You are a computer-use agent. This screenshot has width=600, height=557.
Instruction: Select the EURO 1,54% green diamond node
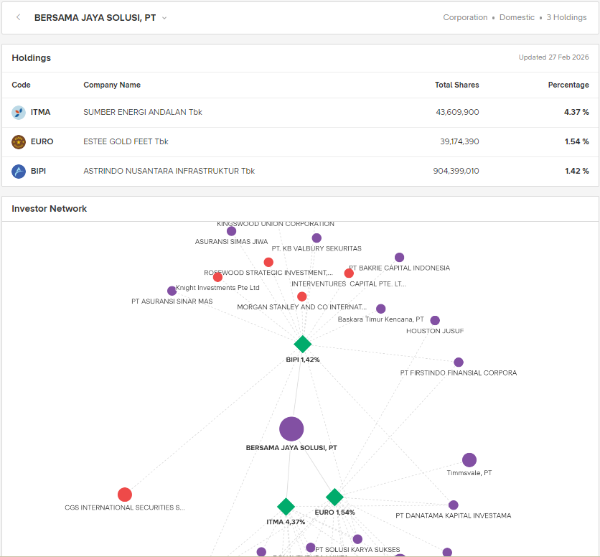click(x=335, y=497)
